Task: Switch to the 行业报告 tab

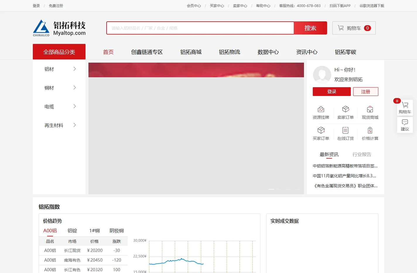Action: tap(362, 154)
